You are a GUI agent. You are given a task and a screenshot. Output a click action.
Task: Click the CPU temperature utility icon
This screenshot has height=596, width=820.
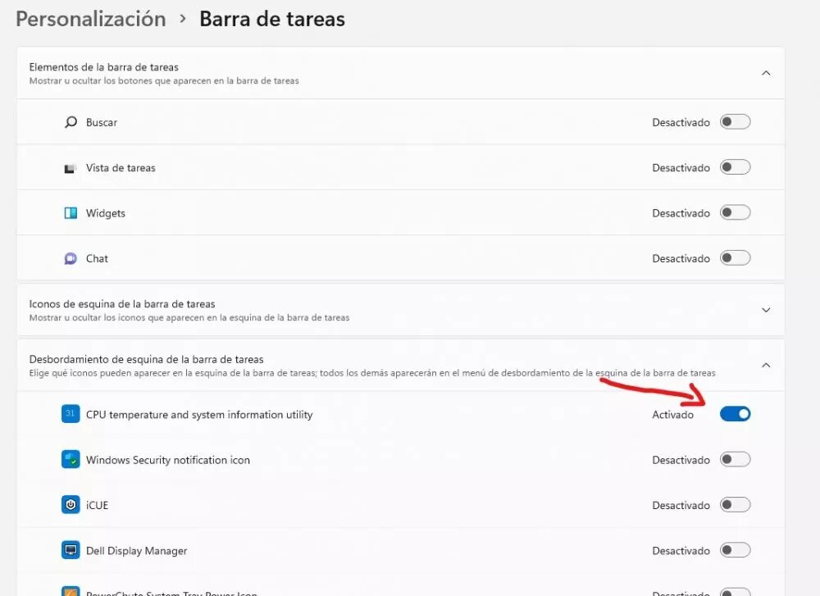coord(71,414)
